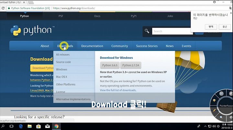Open the Linux/UNIX link
The width and height of the screenshot is (233, 130).
click(37, 90)
